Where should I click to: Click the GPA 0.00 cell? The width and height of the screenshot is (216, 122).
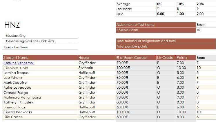pos(166,14)
